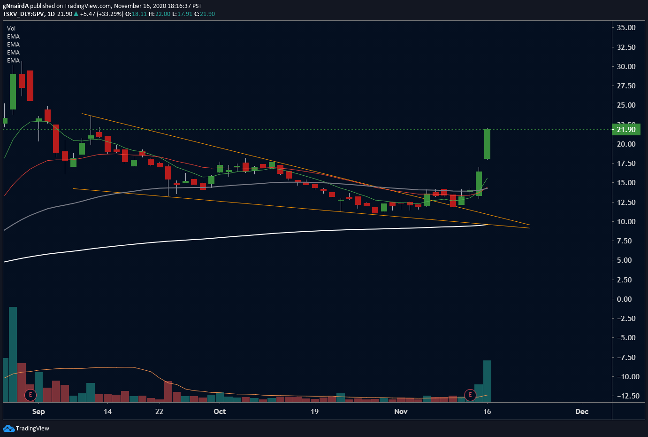This screenshot has width=648, height=437.
Task: Click the open value O:18.11
Action: [136, 14]
